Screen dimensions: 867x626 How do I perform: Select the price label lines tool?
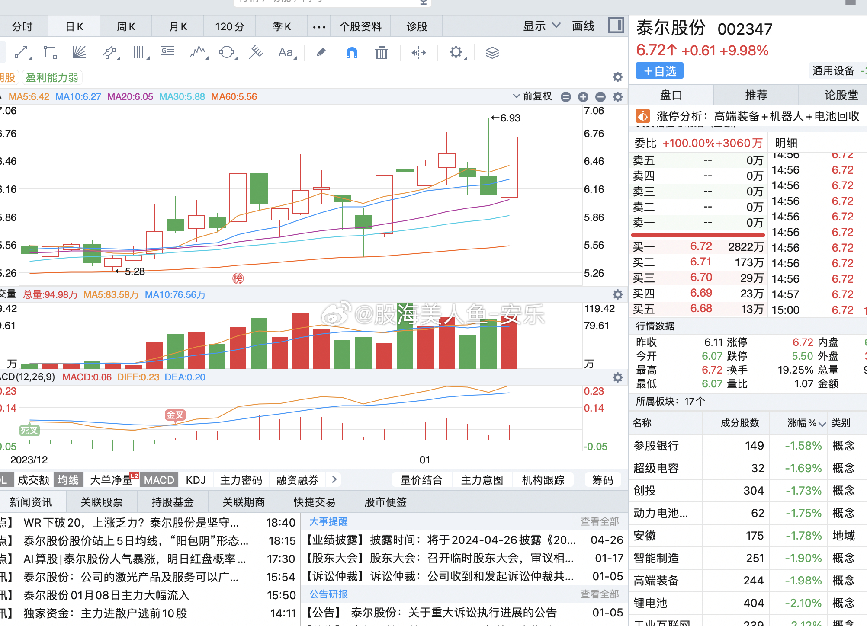coord(168,52)
